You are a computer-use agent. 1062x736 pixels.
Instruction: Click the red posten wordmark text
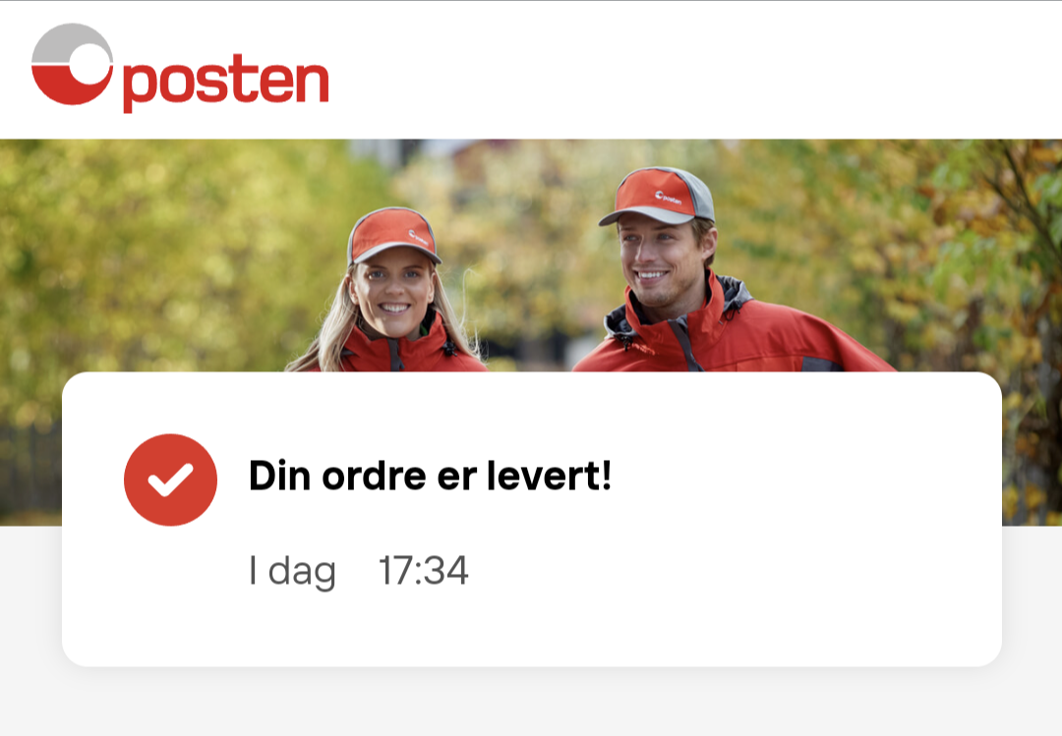(x=225, y=82)
